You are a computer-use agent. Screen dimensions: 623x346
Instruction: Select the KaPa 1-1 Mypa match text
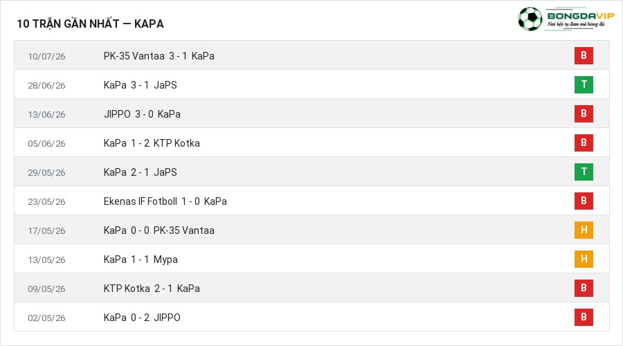coord(141,259)
